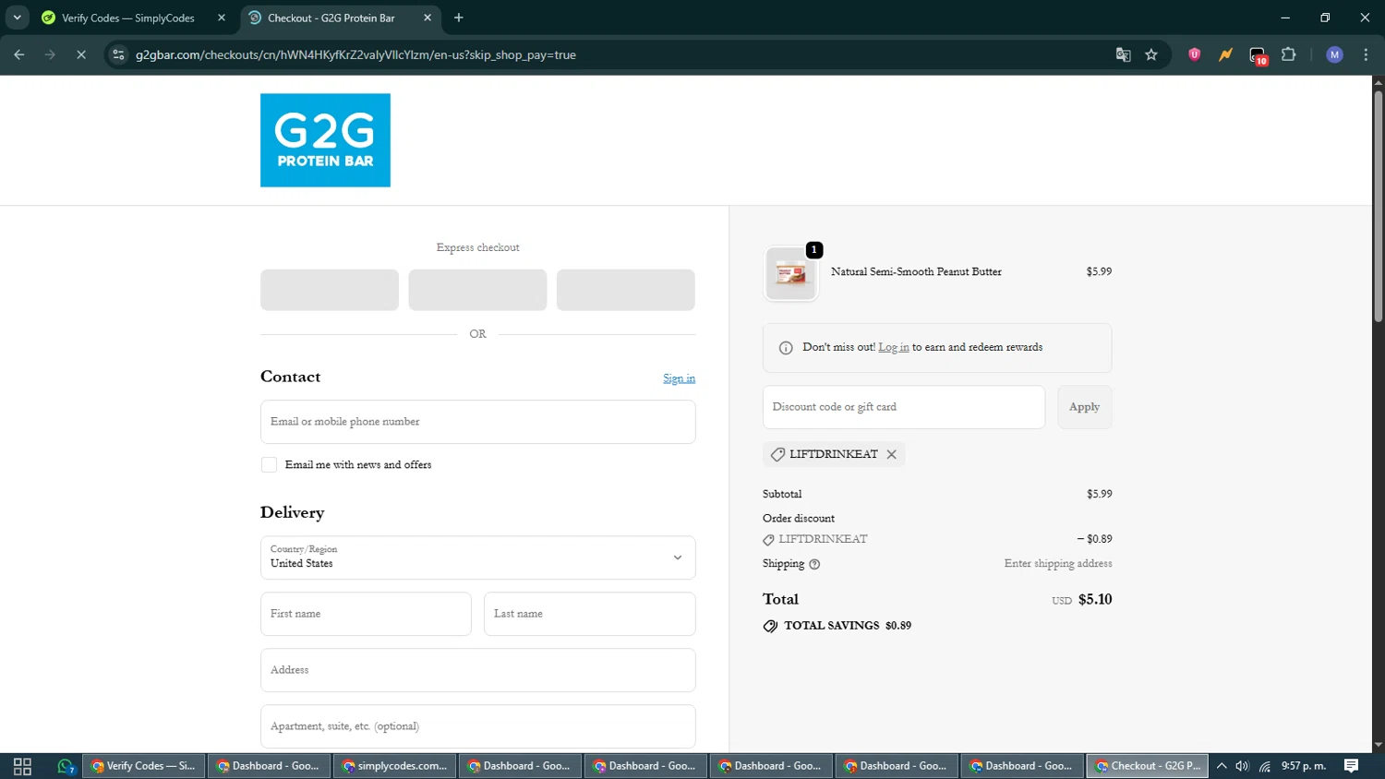Show hidden system tray icons

[1222, 766]
